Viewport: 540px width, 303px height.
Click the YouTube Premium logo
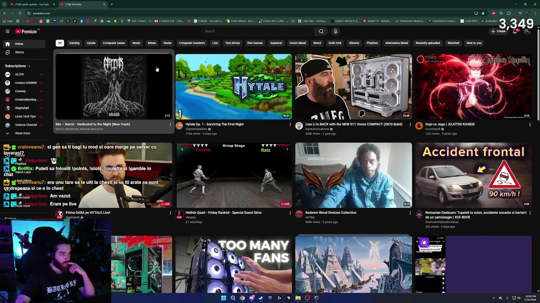[26, 31]
